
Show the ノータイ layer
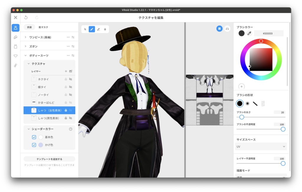71,95
